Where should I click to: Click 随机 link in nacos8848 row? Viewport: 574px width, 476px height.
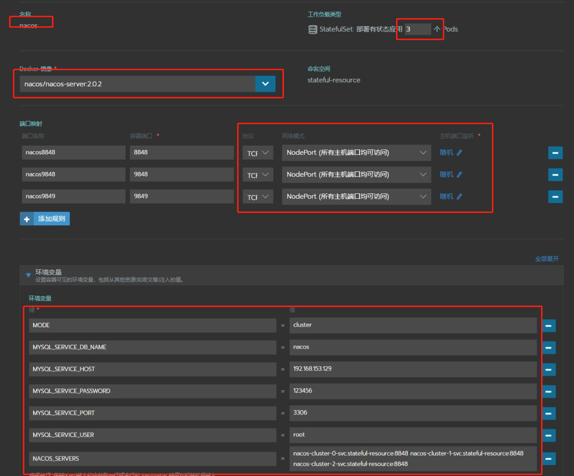tap(446, 153)
